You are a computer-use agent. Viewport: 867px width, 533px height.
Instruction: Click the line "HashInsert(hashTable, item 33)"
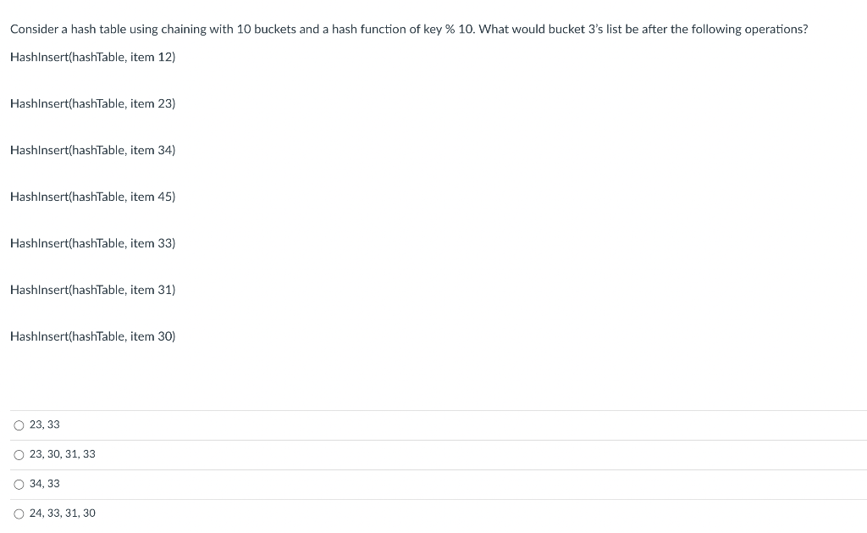click(92, 243)
